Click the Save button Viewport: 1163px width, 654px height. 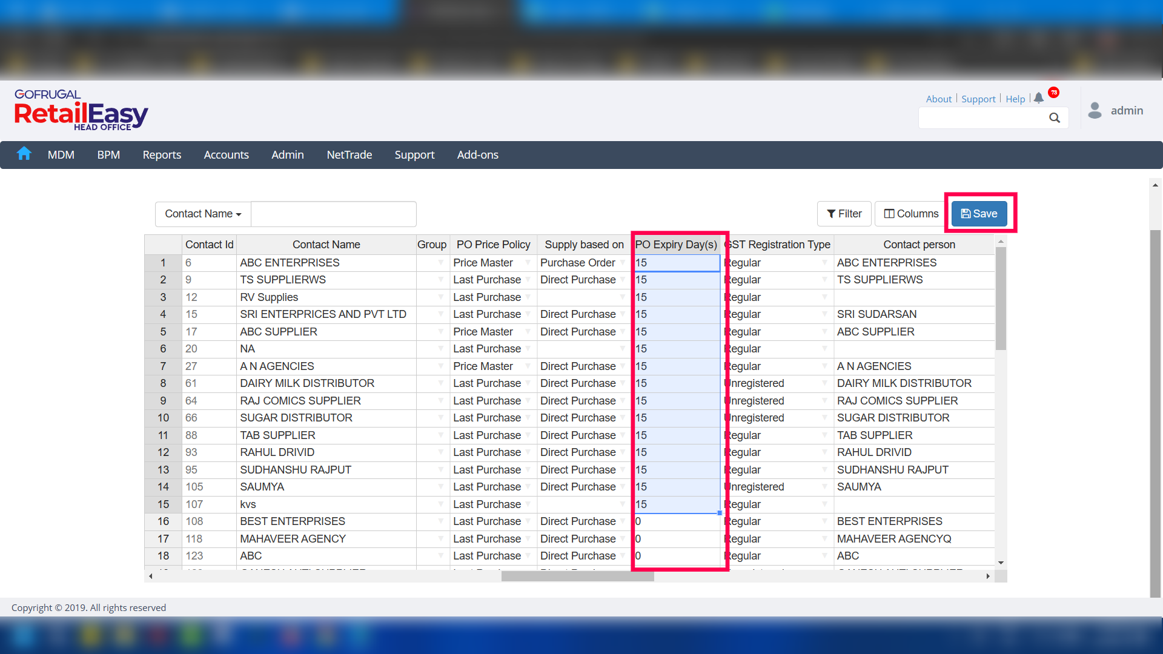tap(979, 214)
